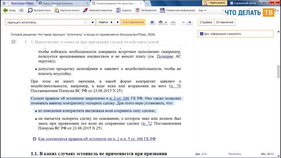Open Справочная информация
This screenshot has height=158, width=281.
pyautogui.click(x=177, y=11)
